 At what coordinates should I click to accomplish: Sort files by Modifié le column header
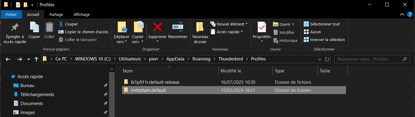(245, 71)
